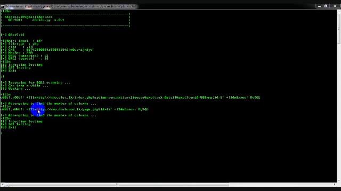Image resolution: width=341 pixels, height=191 pixels.
Task: Click the URLS (sorted) : 56 line
Action: coord(25,59)
